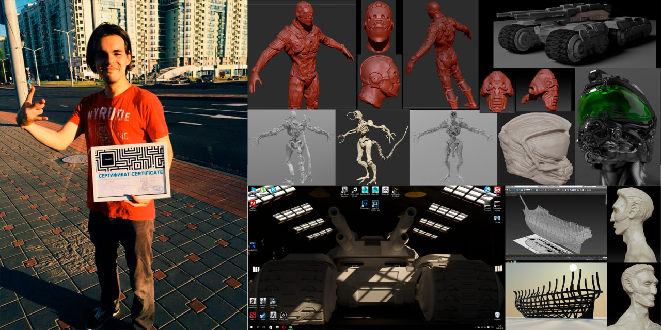This screenshot has width=661, height=330.
Task: Open Adobe Application Manager shortcut
Action: (x=253, y=204)
